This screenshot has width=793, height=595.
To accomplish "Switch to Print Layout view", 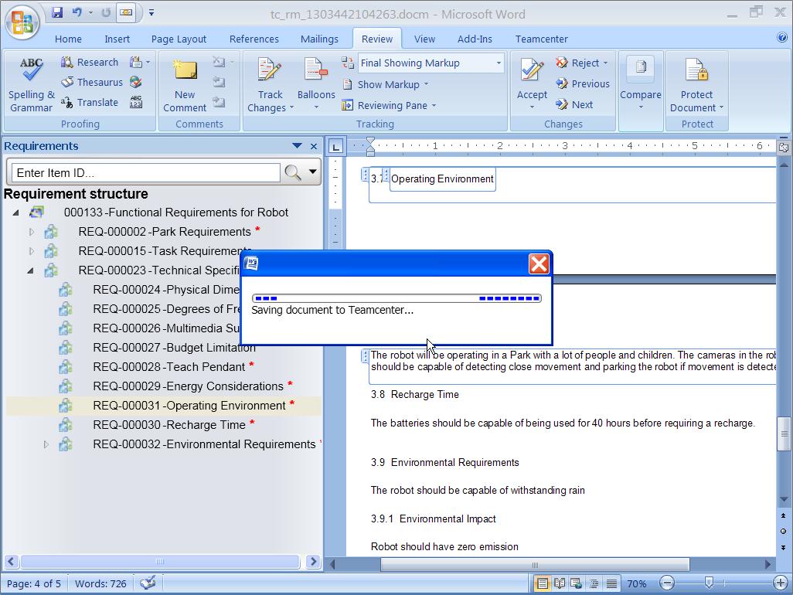I will [542, 584].
